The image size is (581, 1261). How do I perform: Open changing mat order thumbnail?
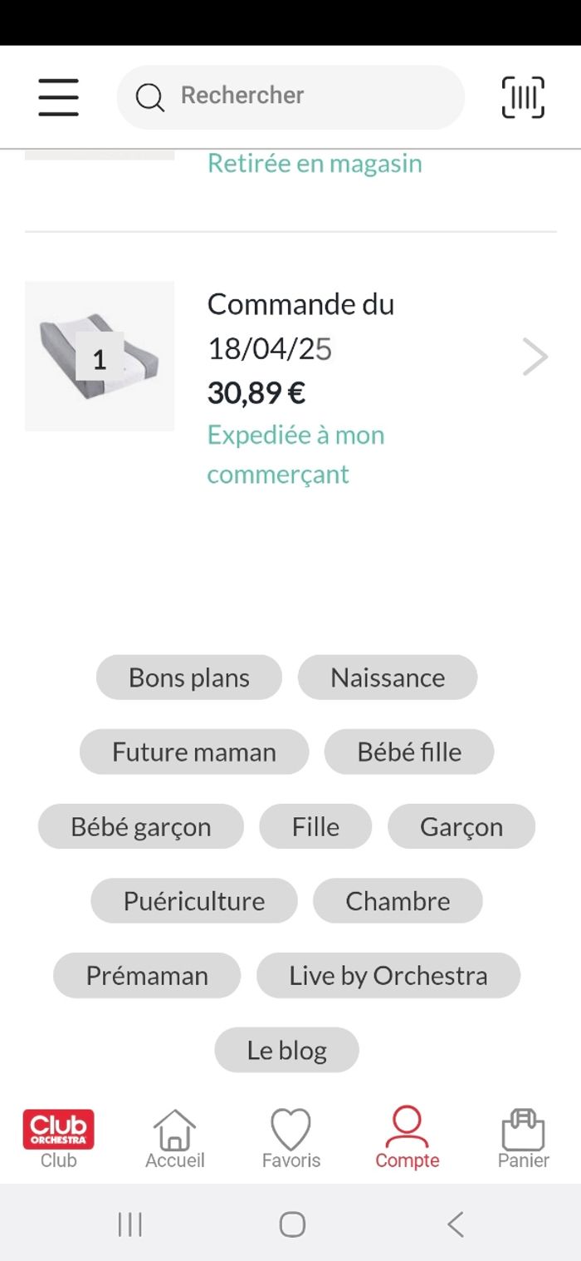pos(100,356)
